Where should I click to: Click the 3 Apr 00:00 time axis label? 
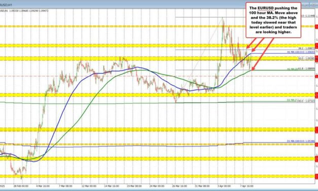[224, 186]
